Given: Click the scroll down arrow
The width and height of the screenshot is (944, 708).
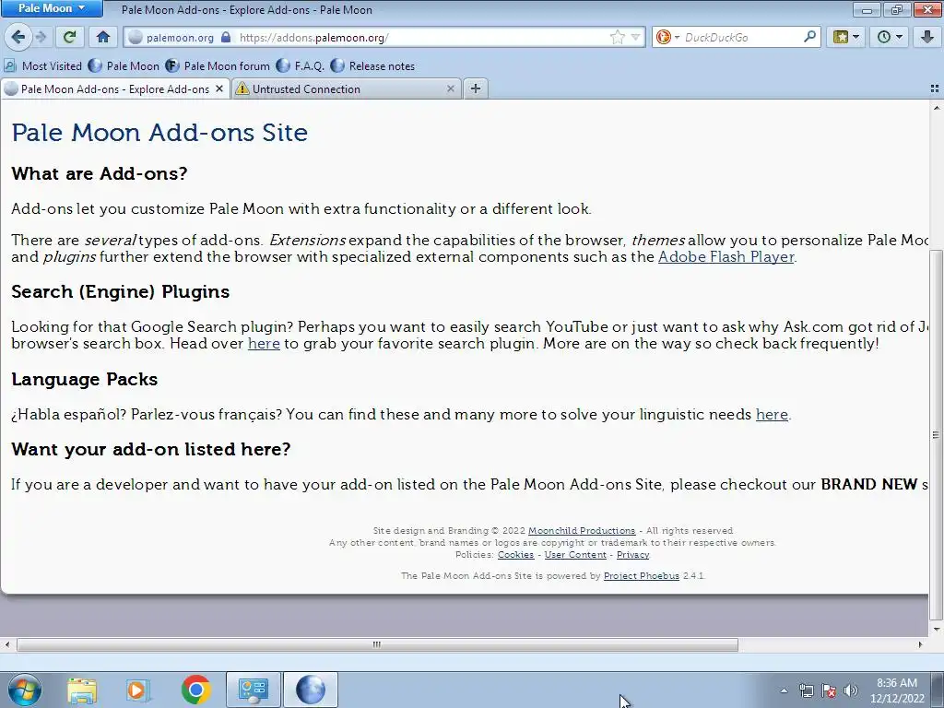Looking at the screenshot, I should (936, 630).
